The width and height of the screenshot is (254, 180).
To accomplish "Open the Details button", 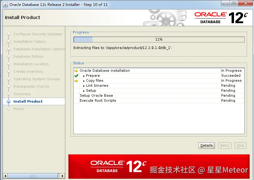I will (x=207, y=145).
